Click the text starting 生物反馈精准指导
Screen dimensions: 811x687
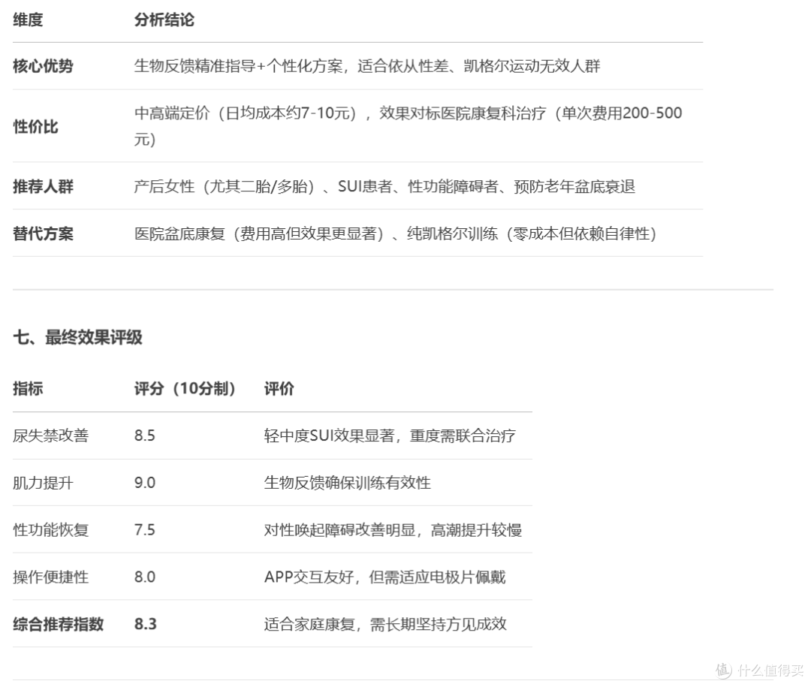[x=366, y=66]
